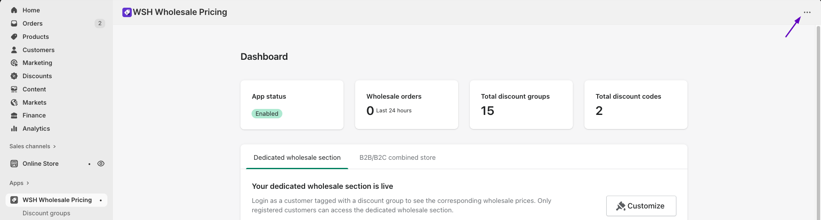Click the Products tag icon
Screen dimensions: 821x220
(x=14, y=37)
